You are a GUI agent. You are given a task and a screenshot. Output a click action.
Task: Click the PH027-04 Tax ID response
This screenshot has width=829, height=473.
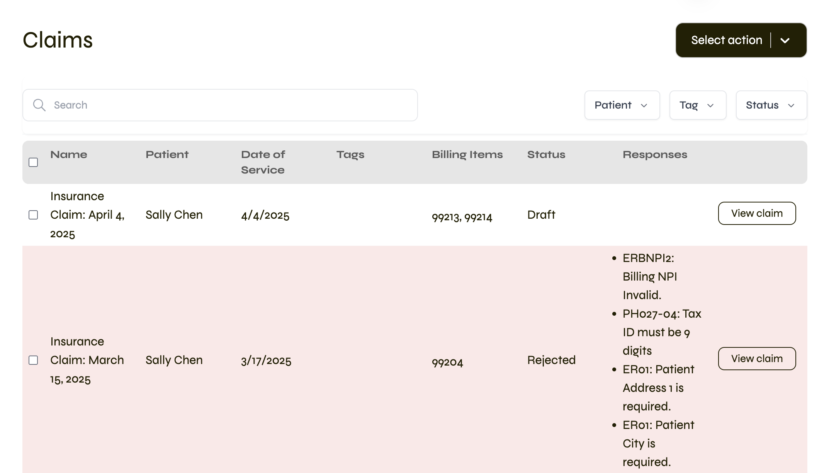pyautogui.click(x=662, y=332)
